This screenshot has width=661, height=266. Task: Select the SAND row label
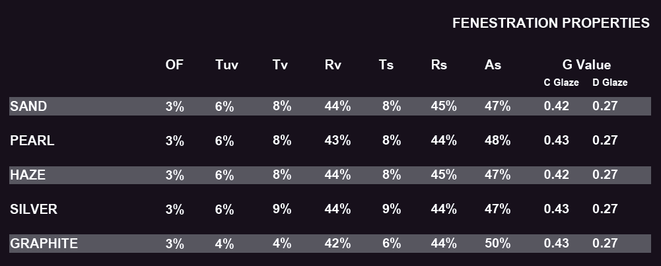pos(28,106)
